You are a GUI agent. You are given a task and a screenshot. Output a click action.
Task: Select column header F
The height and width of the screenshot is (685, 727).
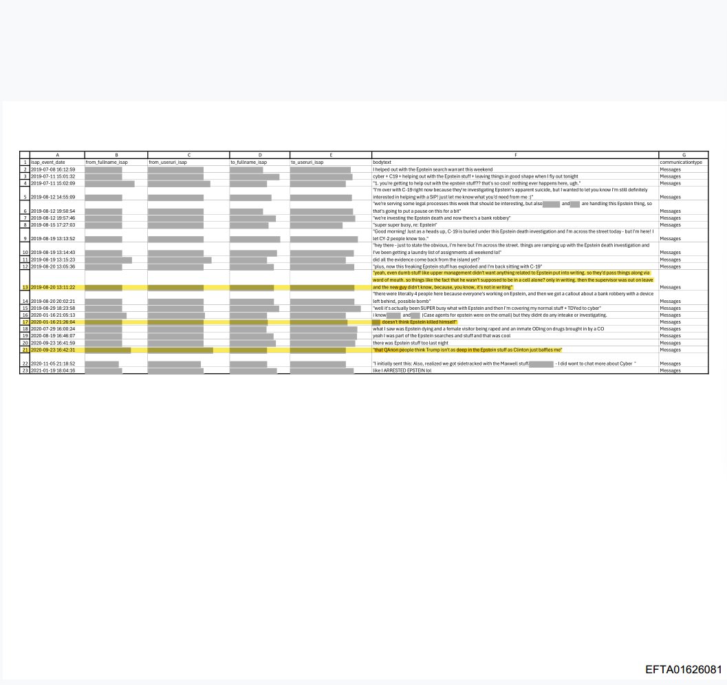(515, 155)
